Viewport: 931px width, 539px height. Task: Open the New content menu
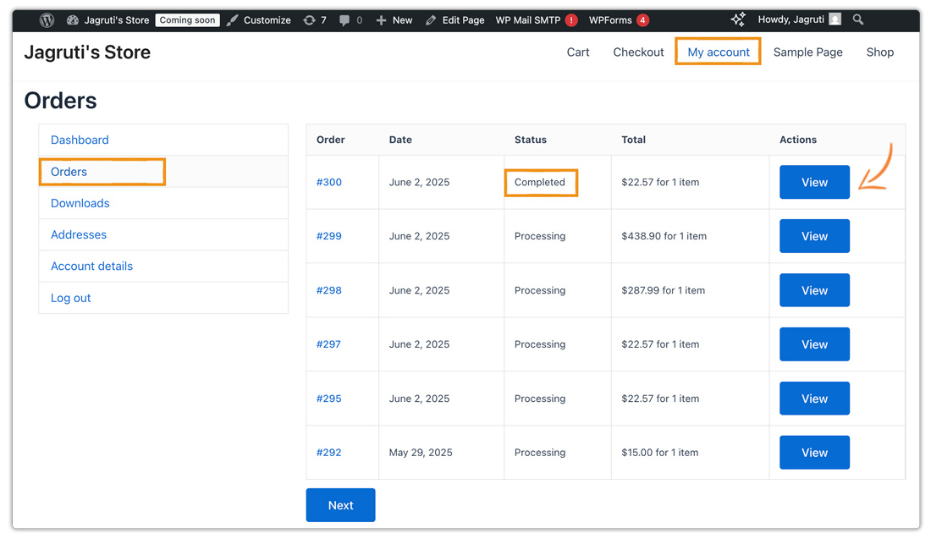pos(402,20)
